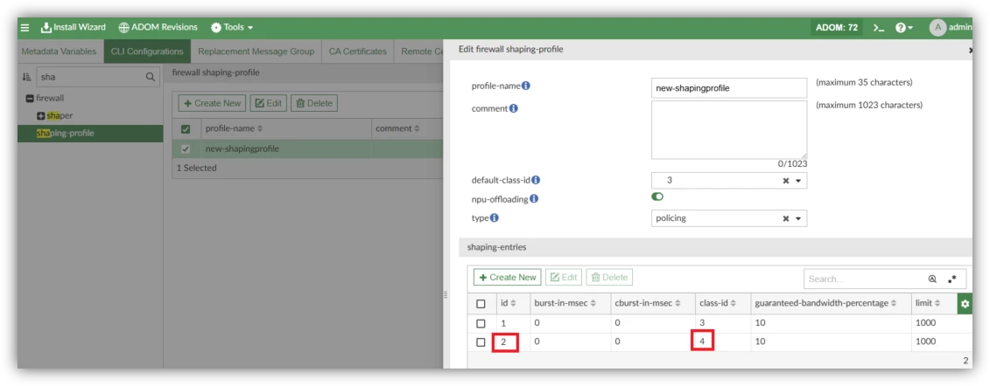Click the comment info icon

click(513, 109)
